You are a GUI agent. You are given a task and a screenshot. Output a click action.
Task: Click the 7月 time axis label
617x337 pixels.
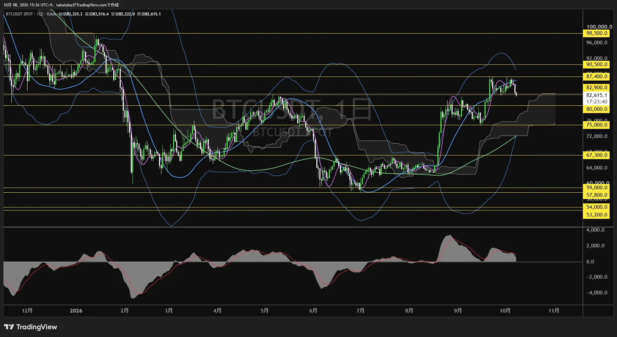(360, 311)
